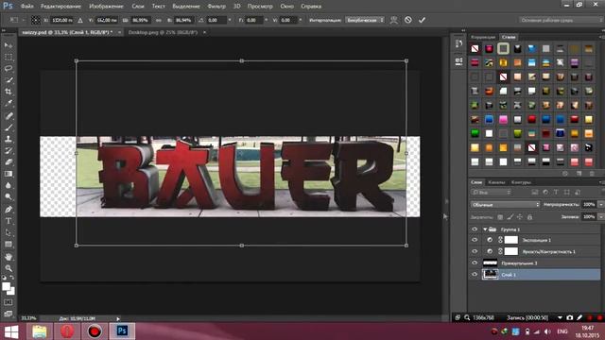This screenshot has height=340, width=605.
Task: Select the Quick Selection tool
Action: [x=9, y=80]
